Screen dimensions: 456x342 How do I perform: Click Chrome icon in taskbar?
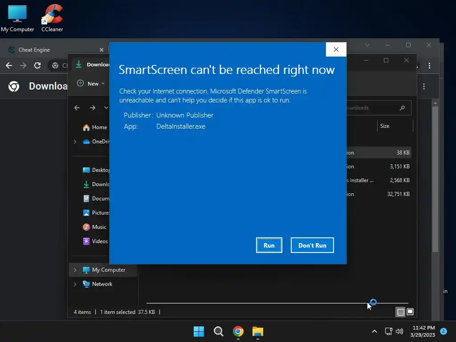tap(238, 331)
